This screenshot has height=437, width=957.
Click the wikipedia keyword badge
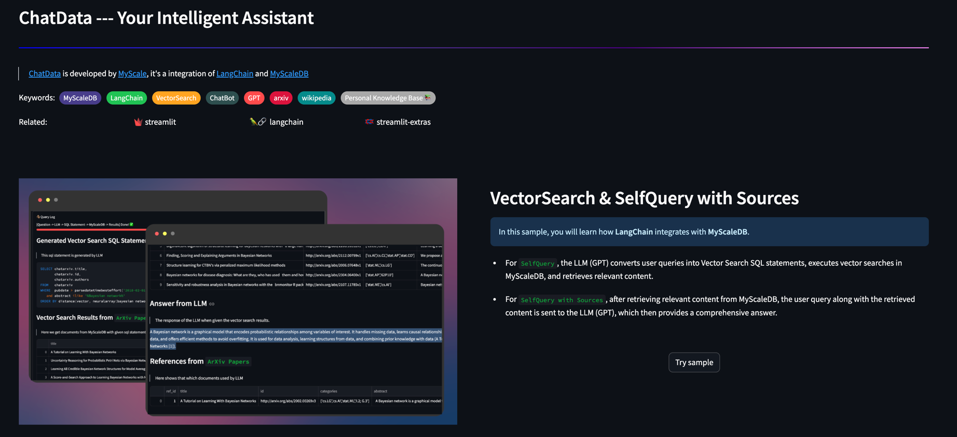[317, 98]
